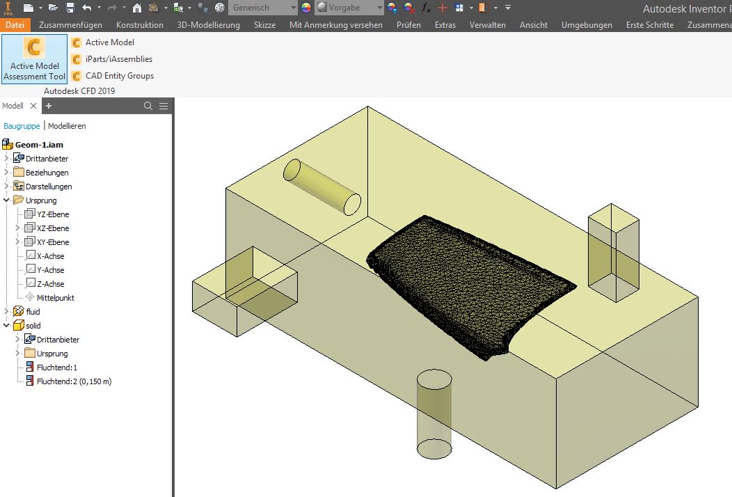Collapse the Ursprung tree node

[x=7, y=200]
